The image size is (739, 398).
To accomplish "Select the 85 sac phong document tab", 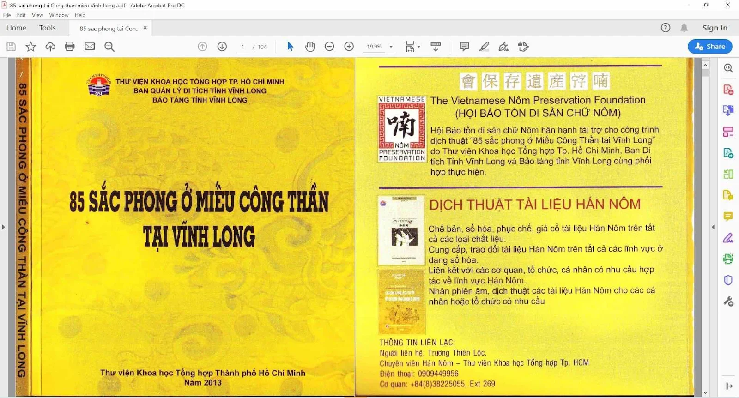I will (109, 28).
